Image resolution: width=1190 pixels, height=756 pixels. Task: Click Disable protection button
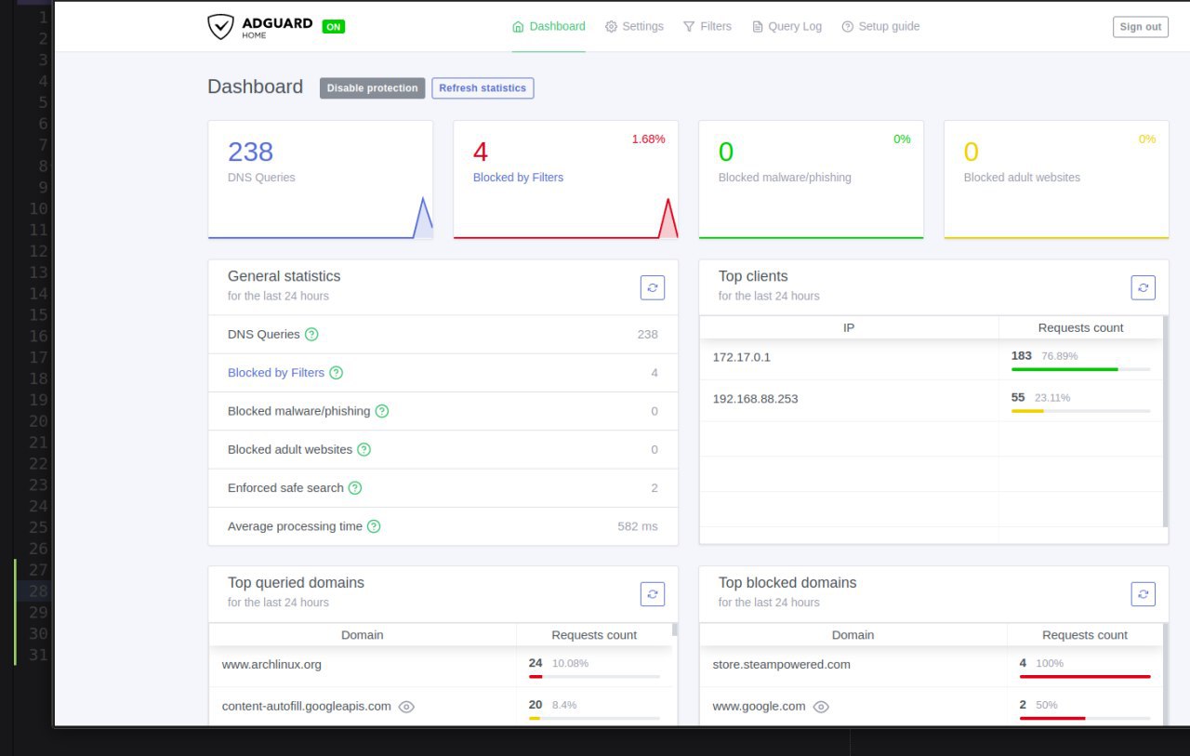pos(372,88)
